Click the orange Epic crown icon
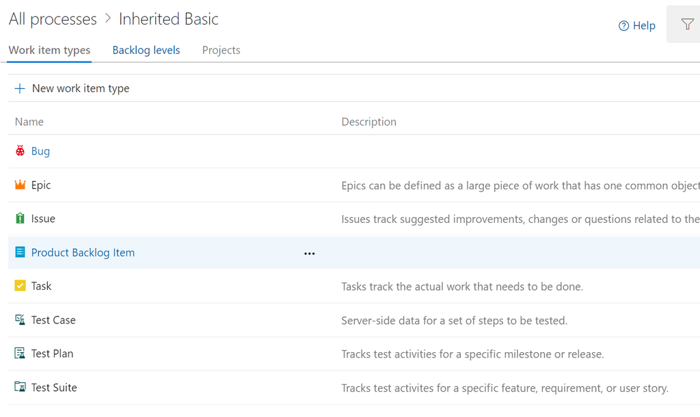The height and width of the screenshot is (417, 700). point(20,185)
